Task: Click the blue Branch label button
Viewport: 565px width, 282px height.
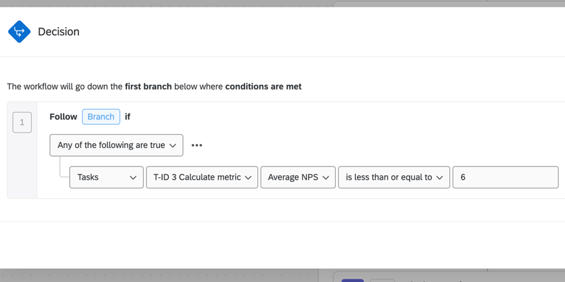Action: (x=101, y=117)
